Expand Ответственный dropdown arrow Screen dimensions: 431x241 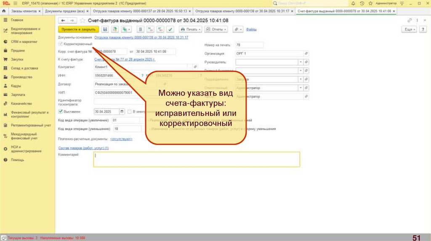click(301, 88)
